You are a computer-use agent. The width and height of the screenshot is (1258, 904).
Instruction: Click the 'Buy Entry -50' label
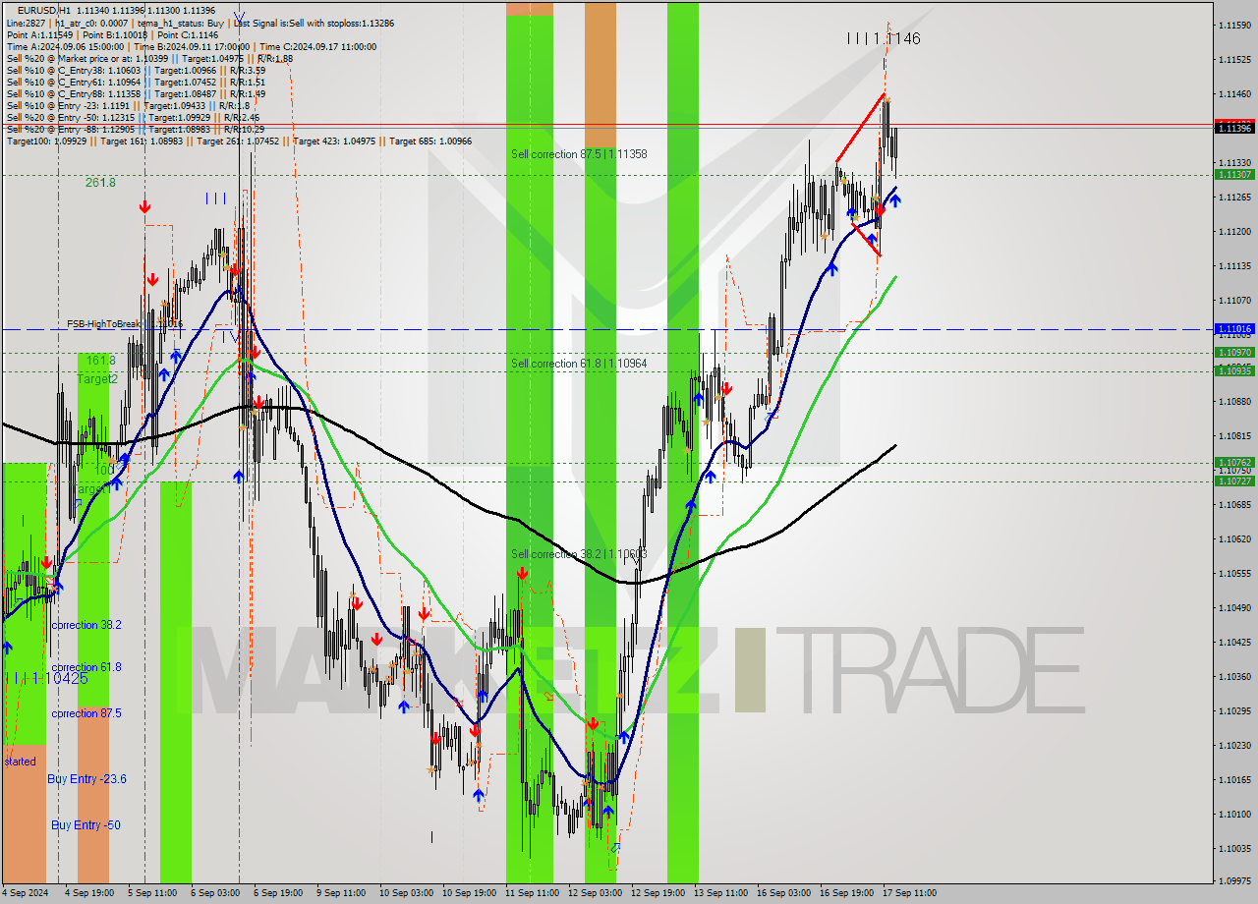click(86, 825)
